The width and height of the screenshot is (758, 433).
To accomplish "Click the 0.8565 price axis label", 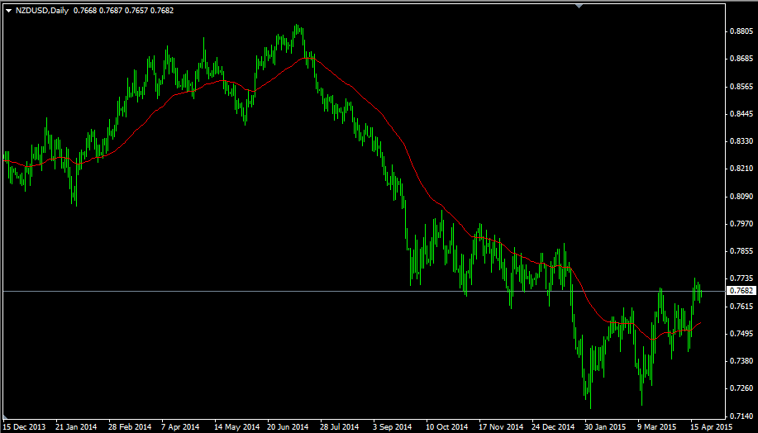I will (x=741, y=87).
